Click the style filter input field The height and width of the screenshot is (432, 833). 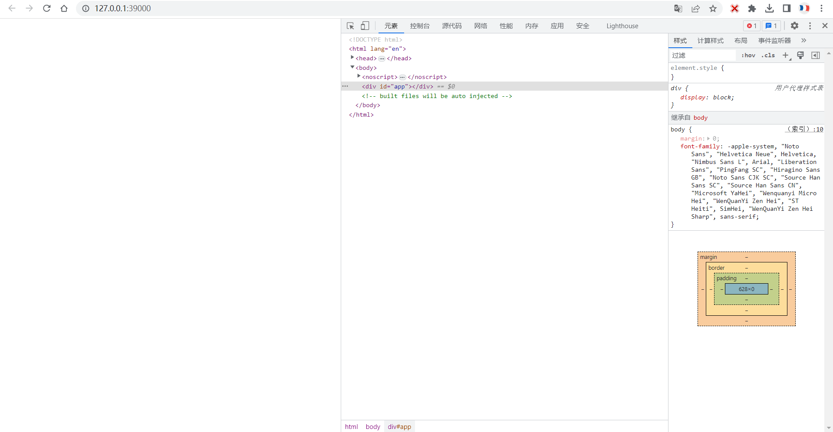(701, 55)
